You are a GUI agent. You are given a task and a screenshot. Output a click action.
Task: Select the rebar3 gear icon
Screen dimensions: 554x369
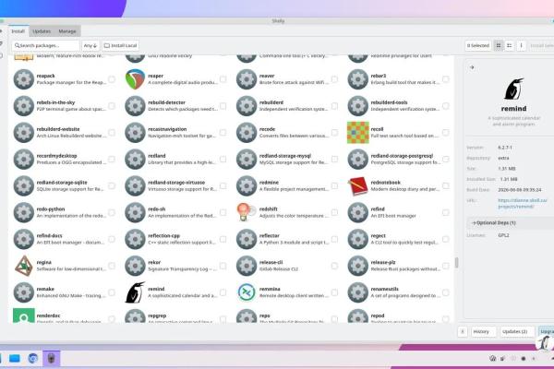358,79
